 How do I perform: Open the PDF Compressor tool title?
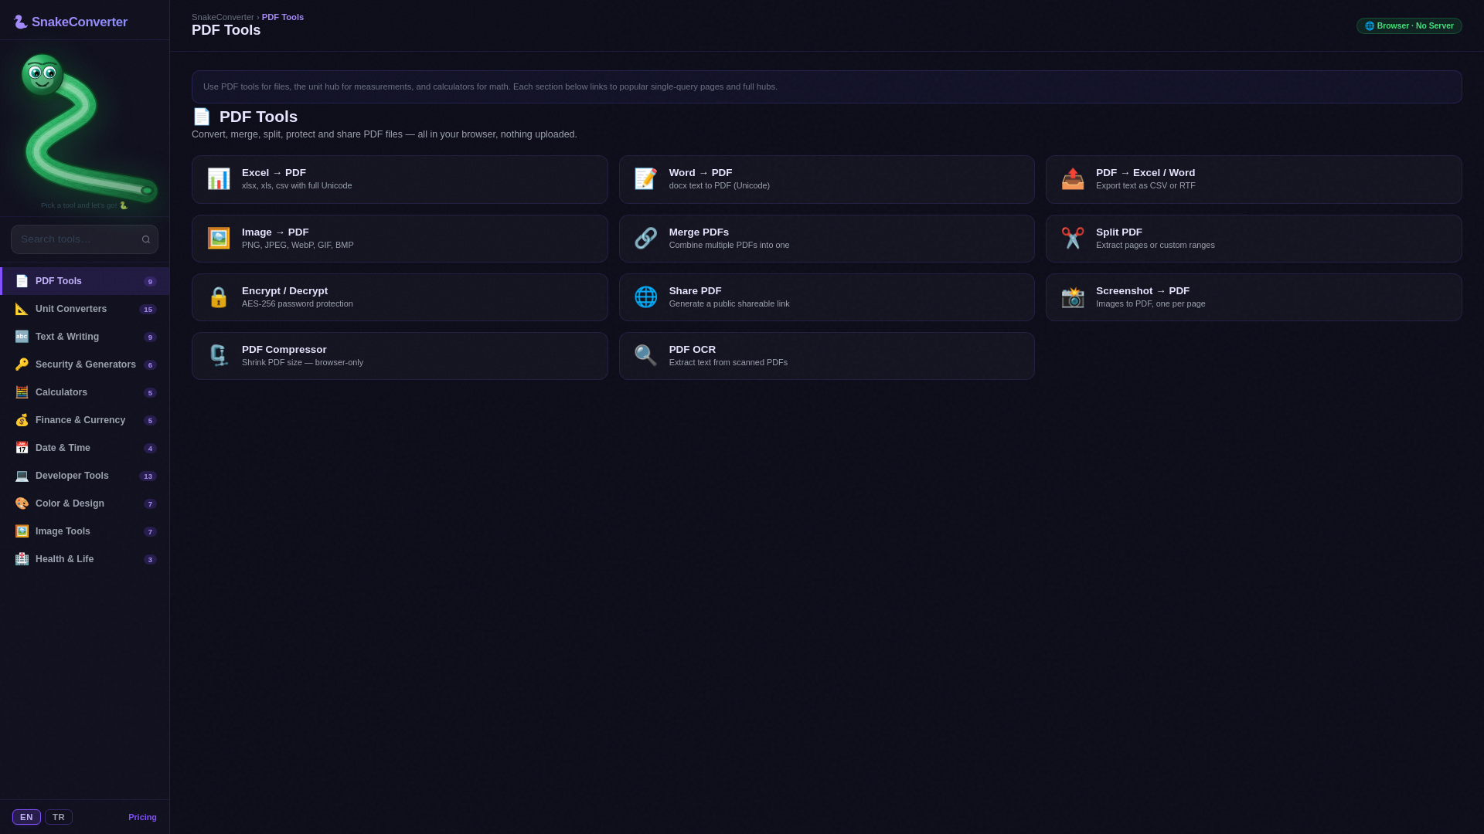[284, 350]
